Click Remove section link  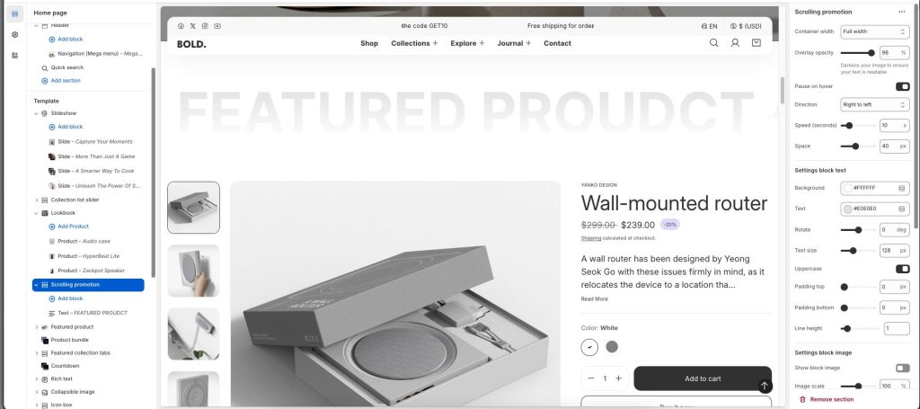831,399
